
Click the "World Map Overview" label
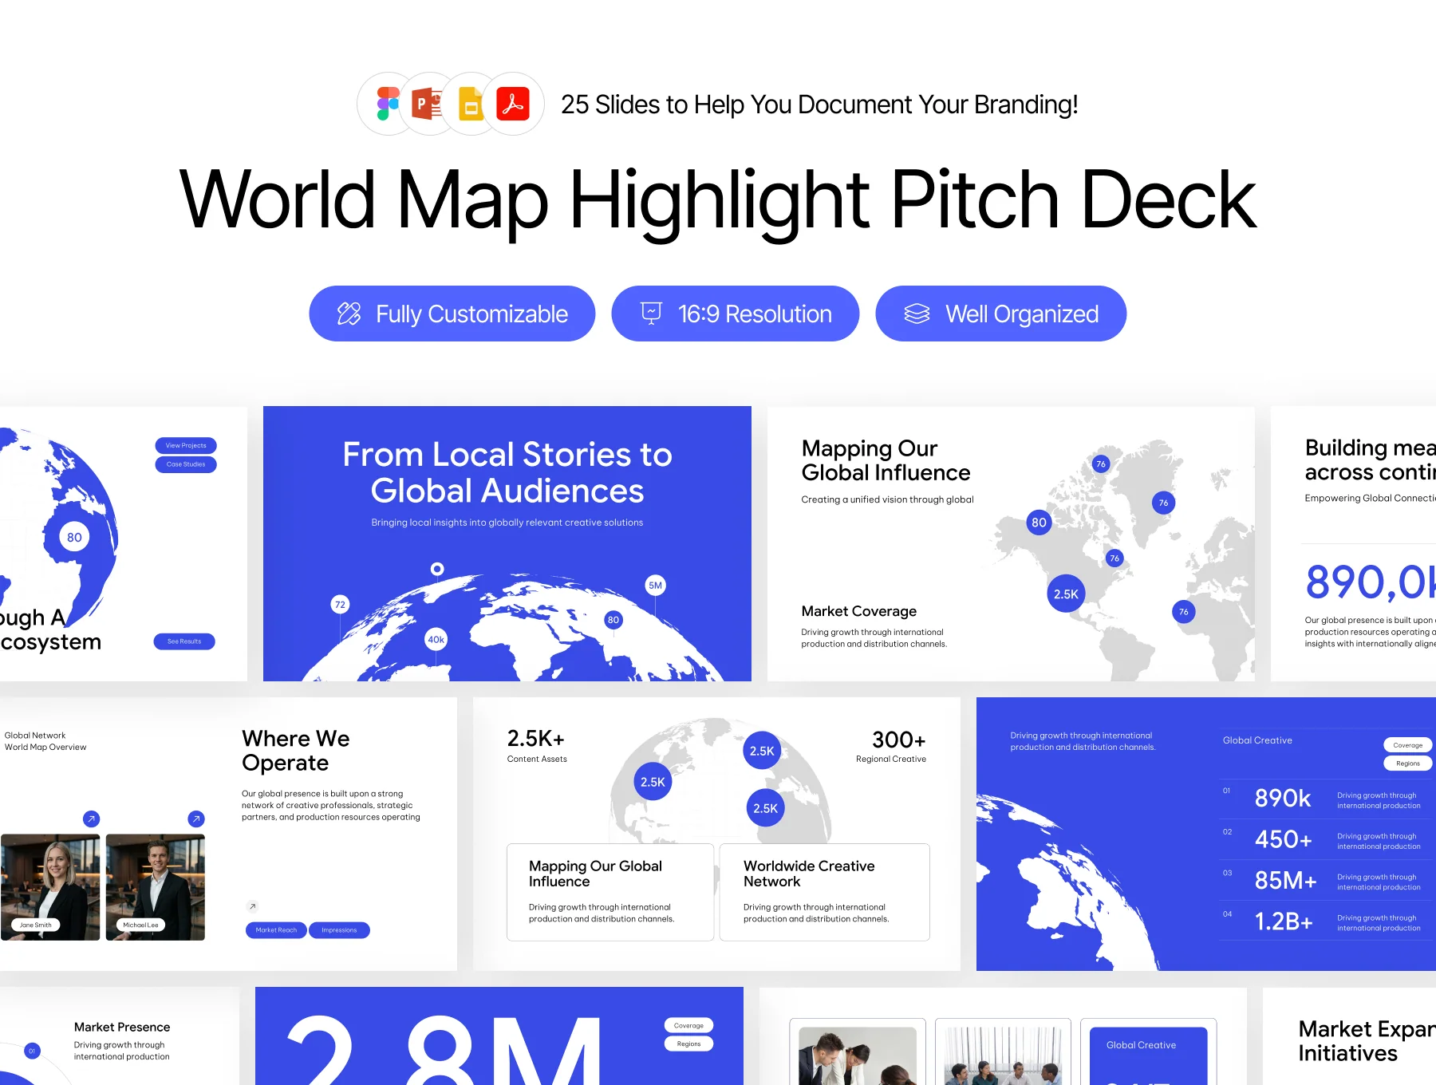[45, 748]
